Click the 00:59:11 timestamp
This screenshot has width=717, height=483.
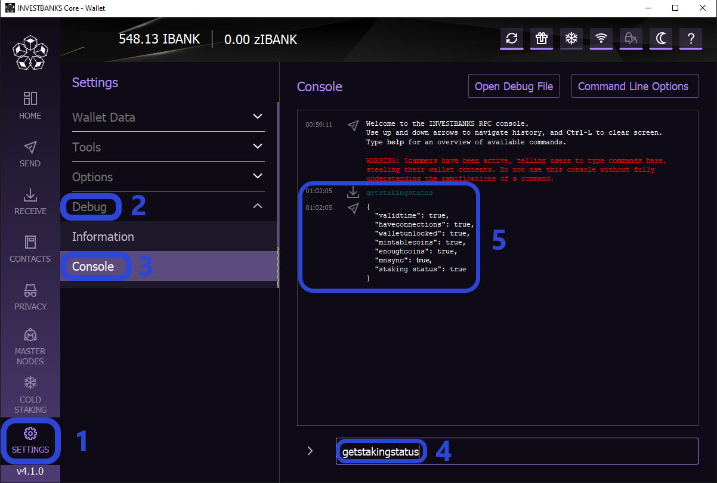tap(319, 125)
